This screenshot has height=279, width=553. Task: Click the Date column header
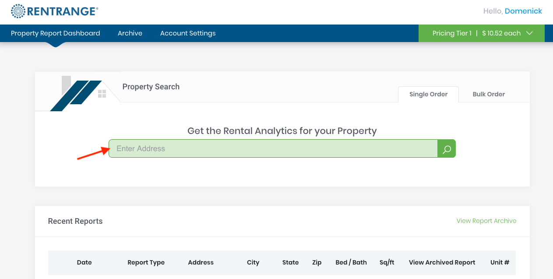click(x=84, y=262)
